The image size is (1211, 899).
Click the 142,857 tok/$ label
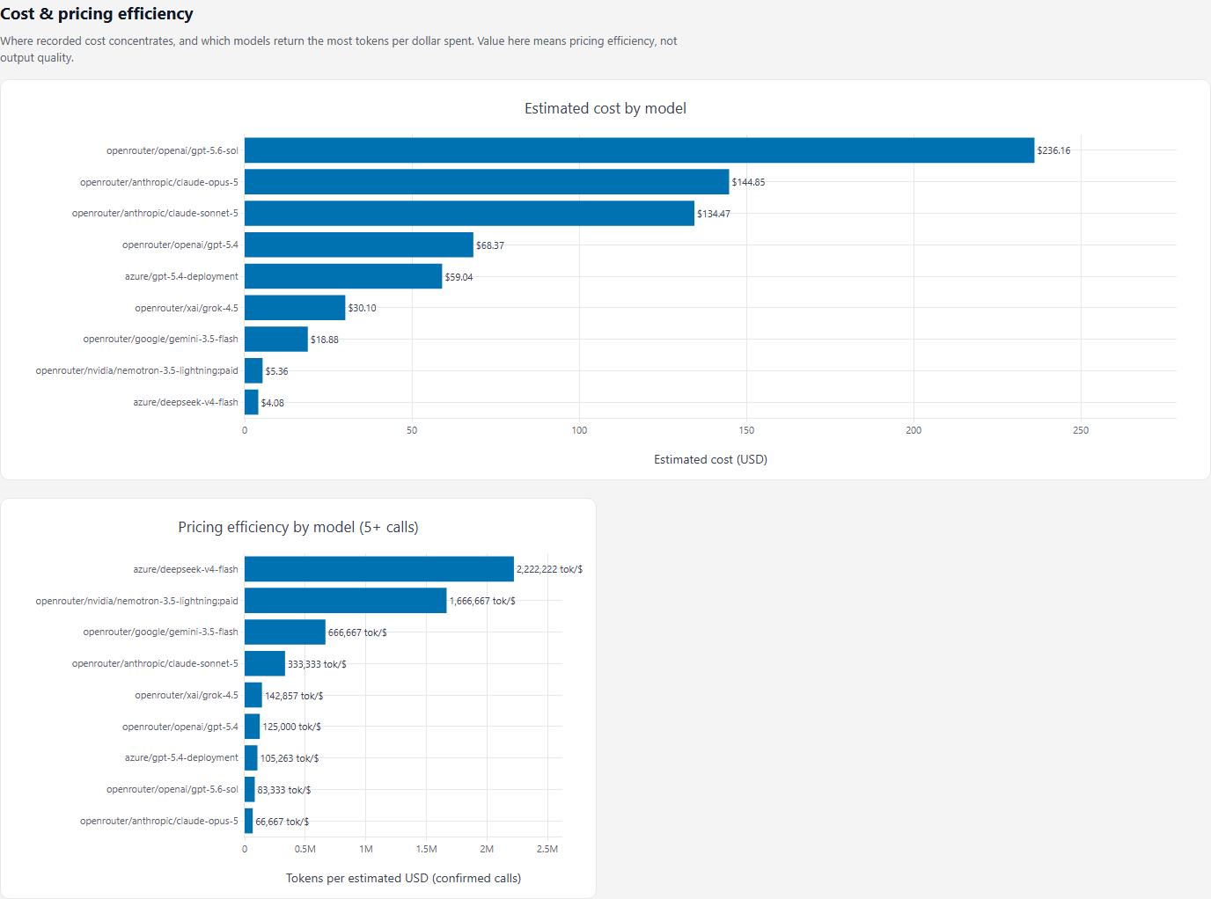(x=294, y=696)
